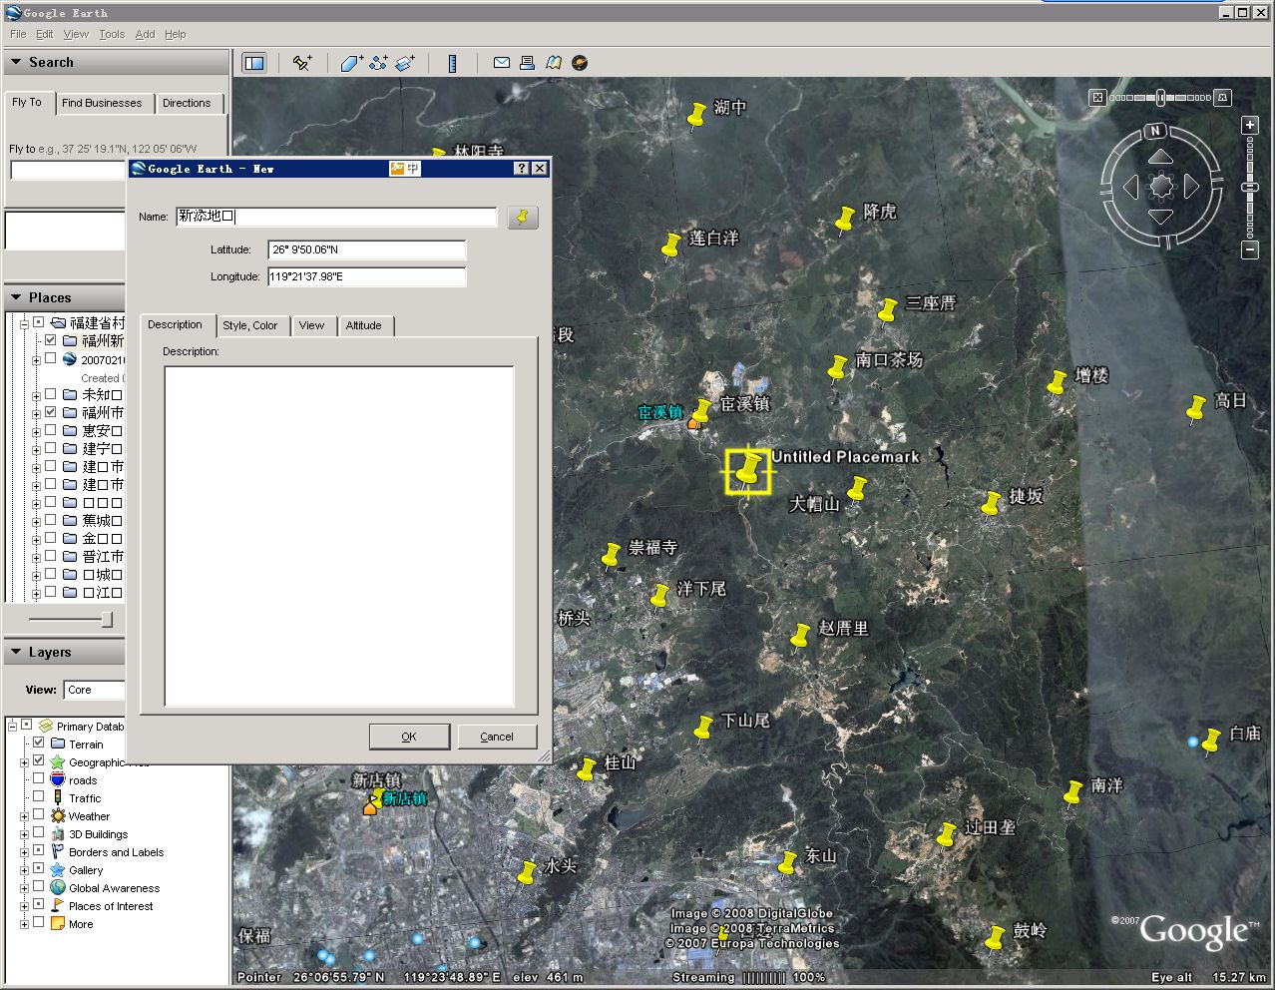Toggle the sidebar with the toolbar sidebar icon
The height and width of the screenshot is (990, 1275).
pyautogui.click(x=254, y=63)
